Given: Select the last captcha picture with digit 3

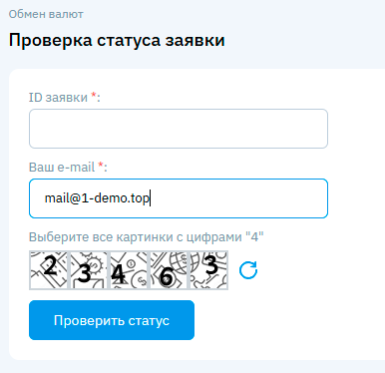Looking at the screenshot, I should point(208,270).
